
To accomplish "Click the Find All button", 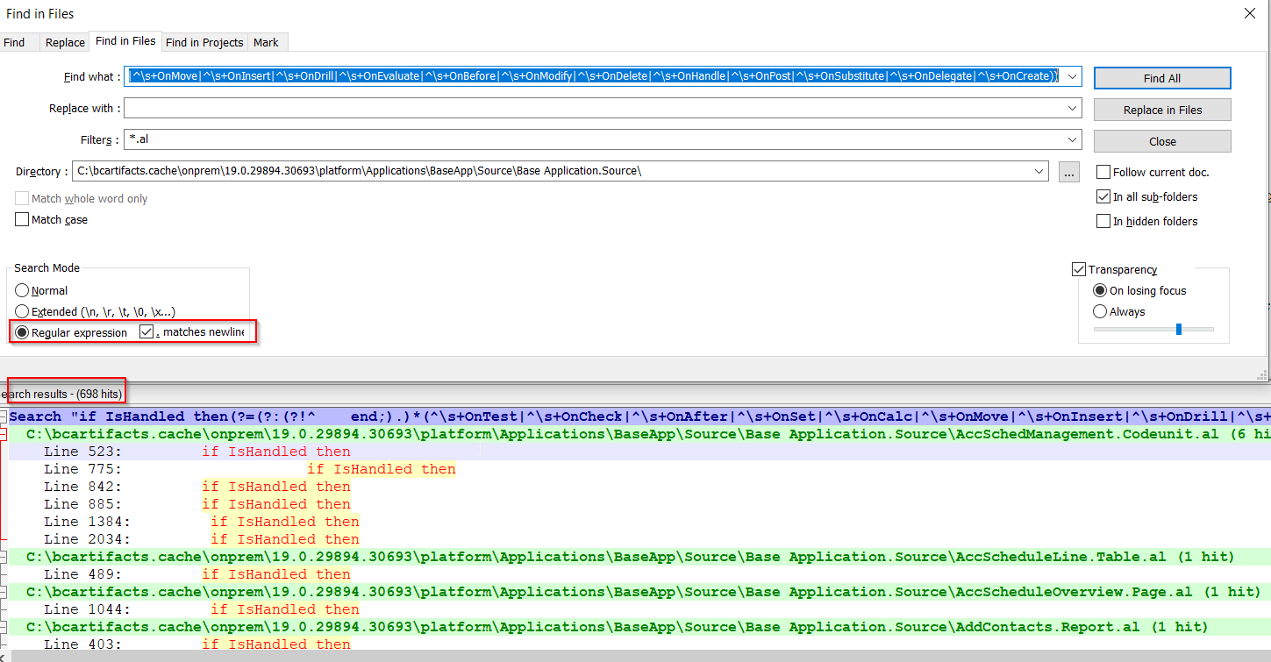I will pos(1161,77).
